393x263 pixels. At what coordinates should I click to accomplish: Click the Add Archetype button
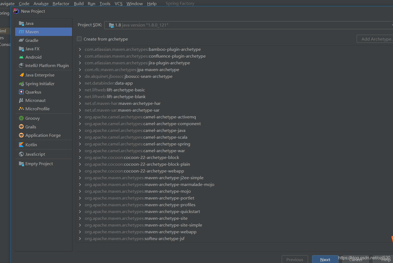(375, 39)
